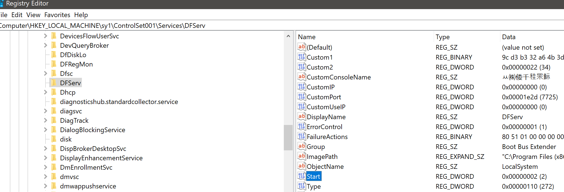Expand the Dhcp key
Viewport: 564px width, 192px height.
[x=46, y=92]
